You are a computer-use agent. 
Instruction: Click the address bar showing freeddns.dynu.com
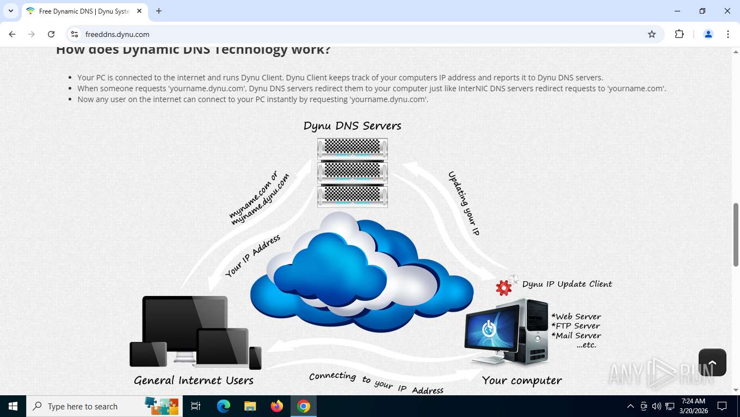click(365, 34)
